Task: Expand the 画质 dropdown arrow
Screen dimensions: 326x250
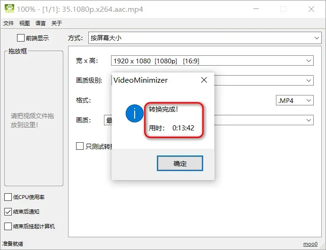Action: (x=309, y=120)
